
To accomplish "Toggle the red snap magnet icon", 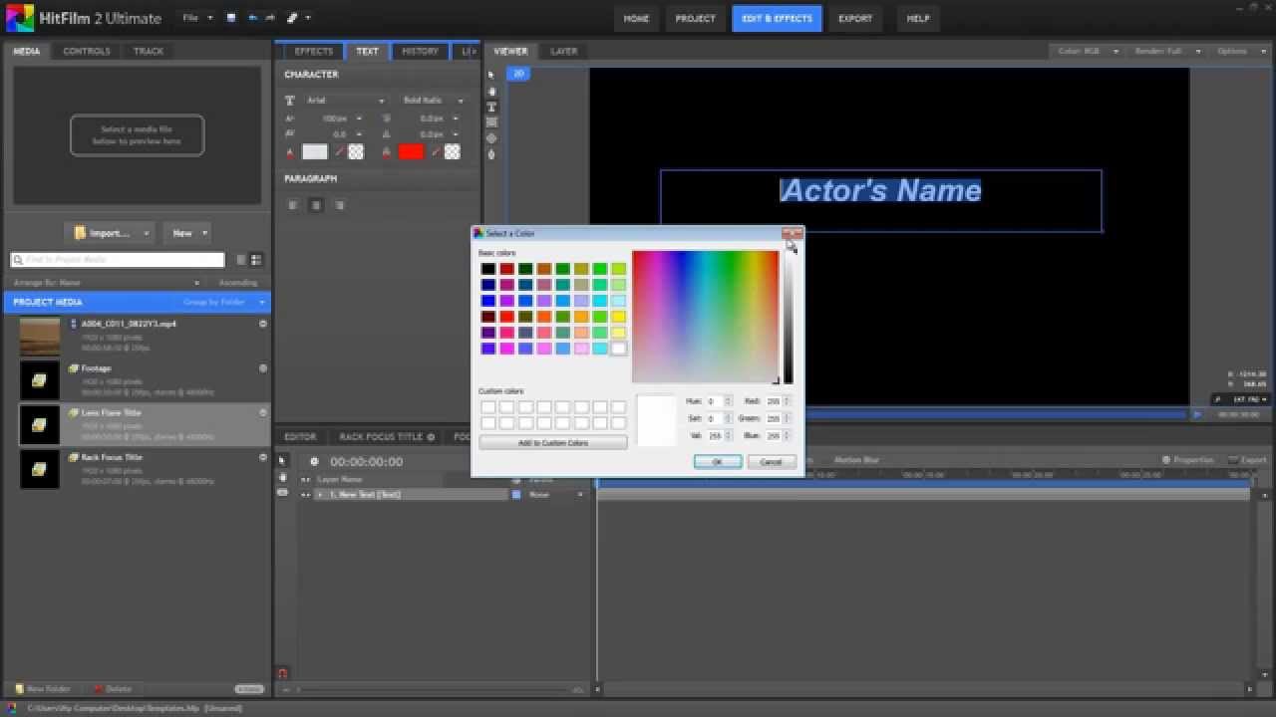I will pyautogui.click(x=282, y=673).
